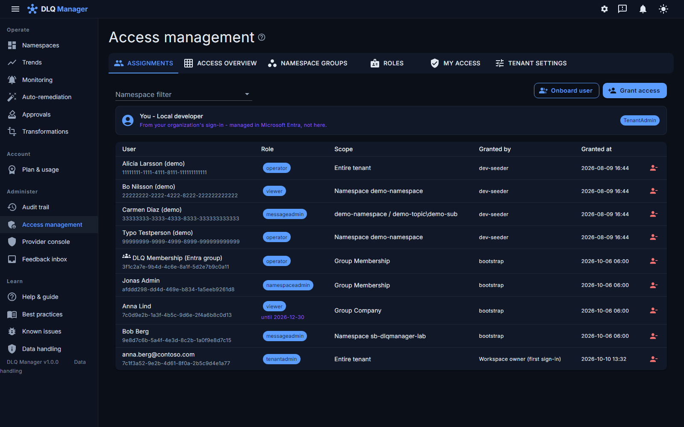Open Feedback inbox
The image size is (684, 427).
(x=49, y=259)
